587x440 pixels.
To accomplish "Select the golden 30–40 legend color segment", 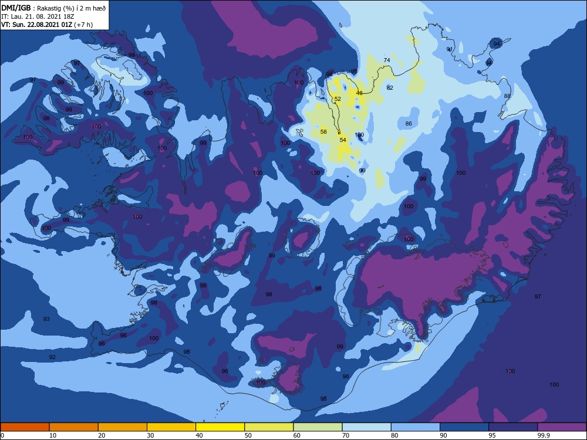I will (x=171, y=427).
